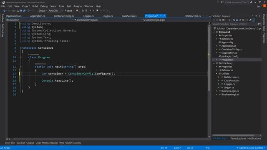Close the Program.cs tab via its X
This screenshot has height=150, width=267.
pyautogui.click(x=164, y=16)
